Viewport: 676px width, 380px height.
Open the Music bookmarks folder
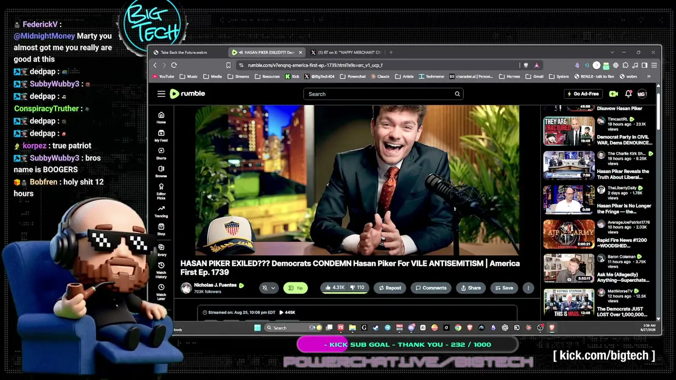click(x=189, y=77)
